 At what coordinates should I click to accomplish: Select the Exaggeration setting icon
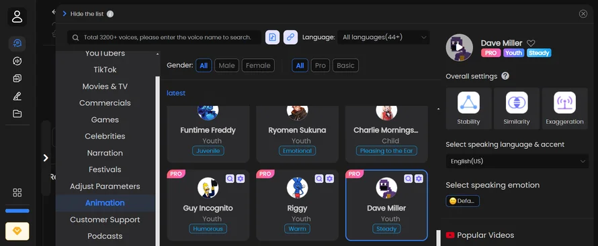(x=564, y=103)
